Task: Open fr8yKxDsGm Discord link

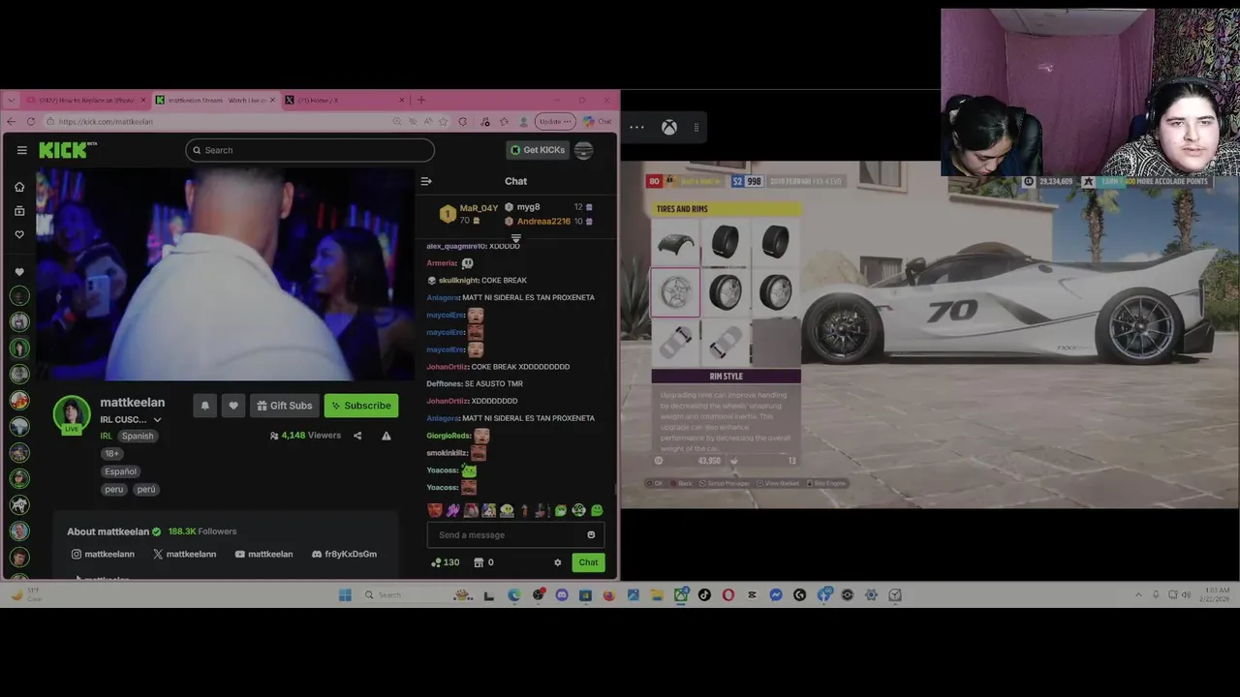Action: click(344, 554)
